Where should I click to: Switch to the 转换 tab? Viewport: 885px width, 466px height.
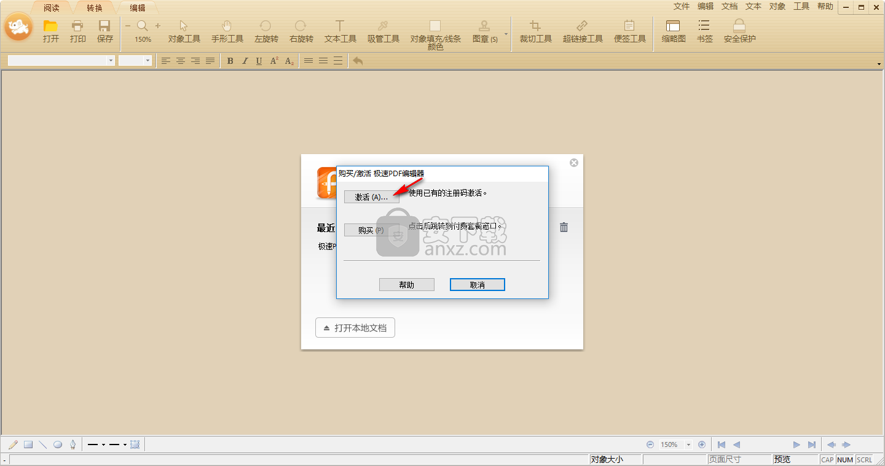[95, 8]
